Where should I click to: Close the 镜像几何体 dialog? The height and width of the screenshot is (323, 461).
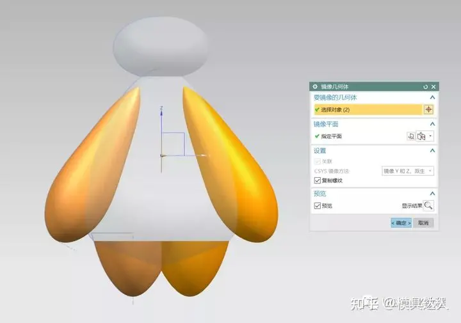pyautogui.click(x=433, y=86)
